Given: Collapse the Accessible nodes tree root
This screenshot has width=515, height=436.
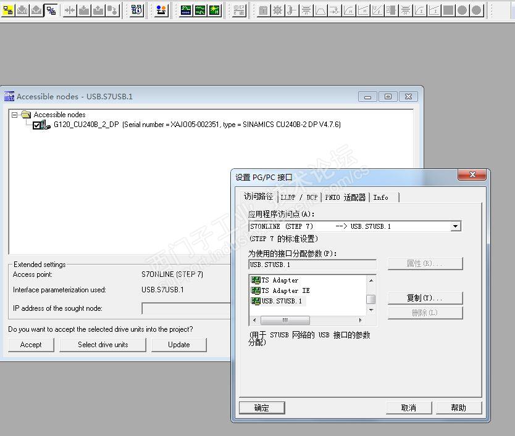Looking at the screenshot, I should tap(14, 115).
